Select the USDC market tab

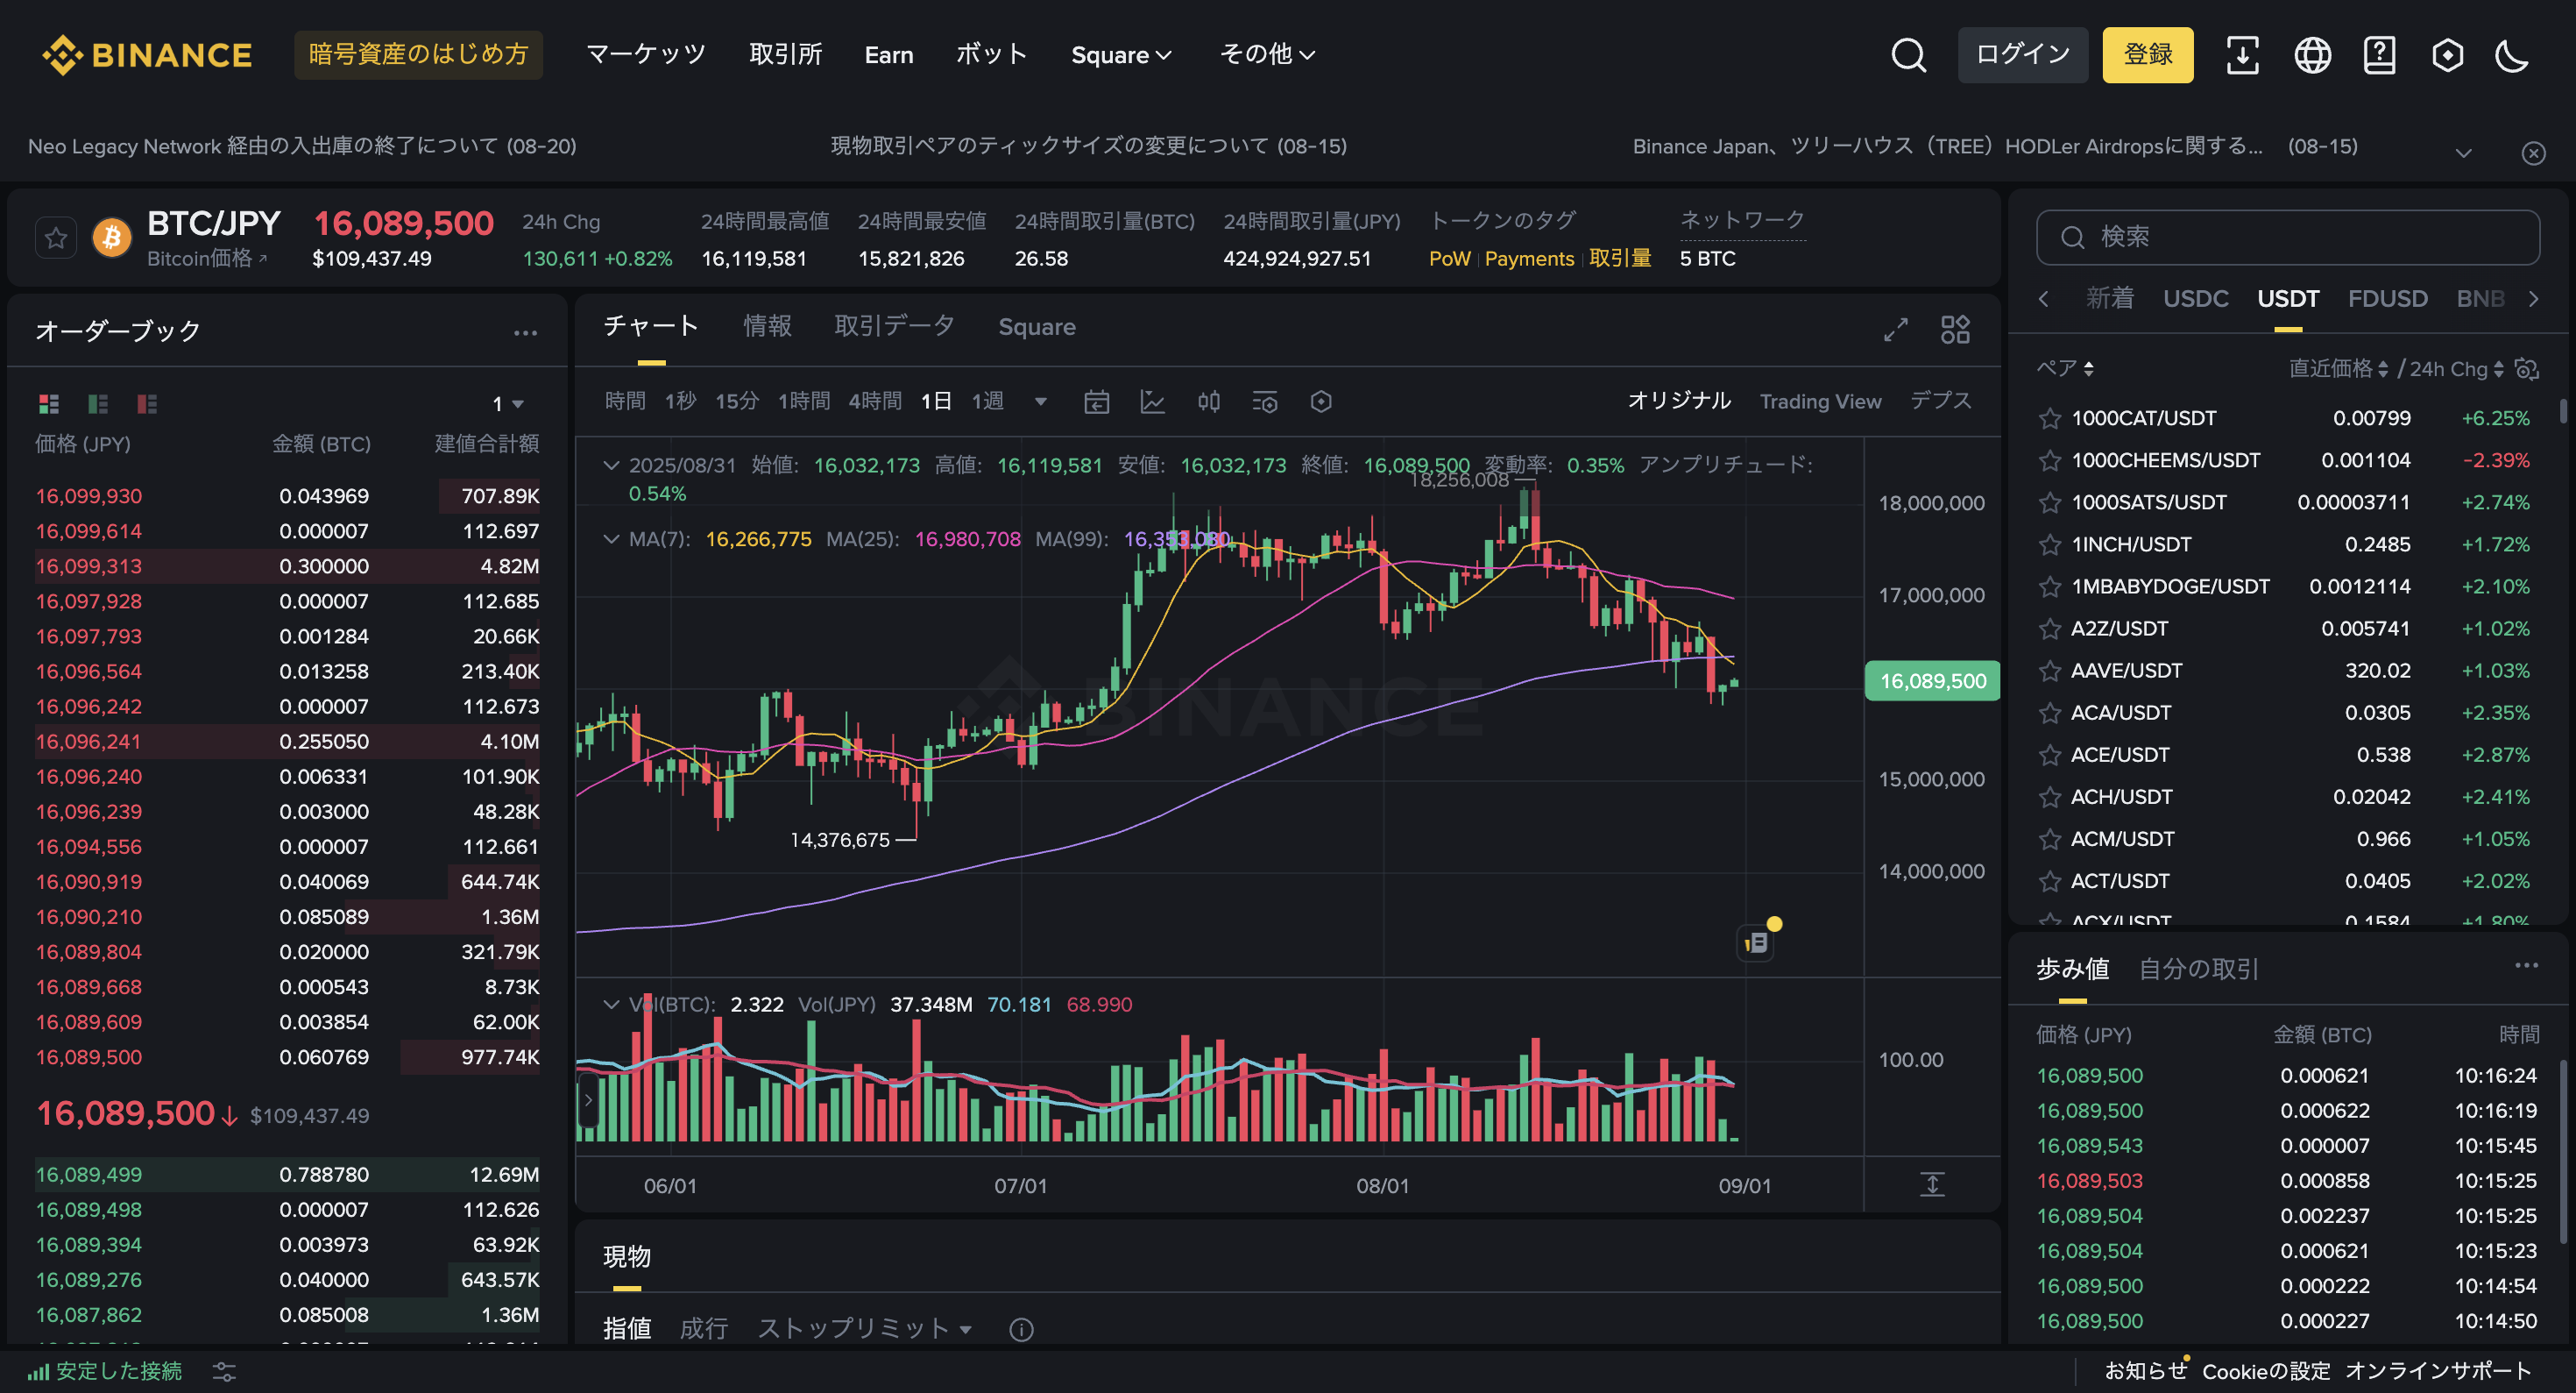[x=2195, y=299]
